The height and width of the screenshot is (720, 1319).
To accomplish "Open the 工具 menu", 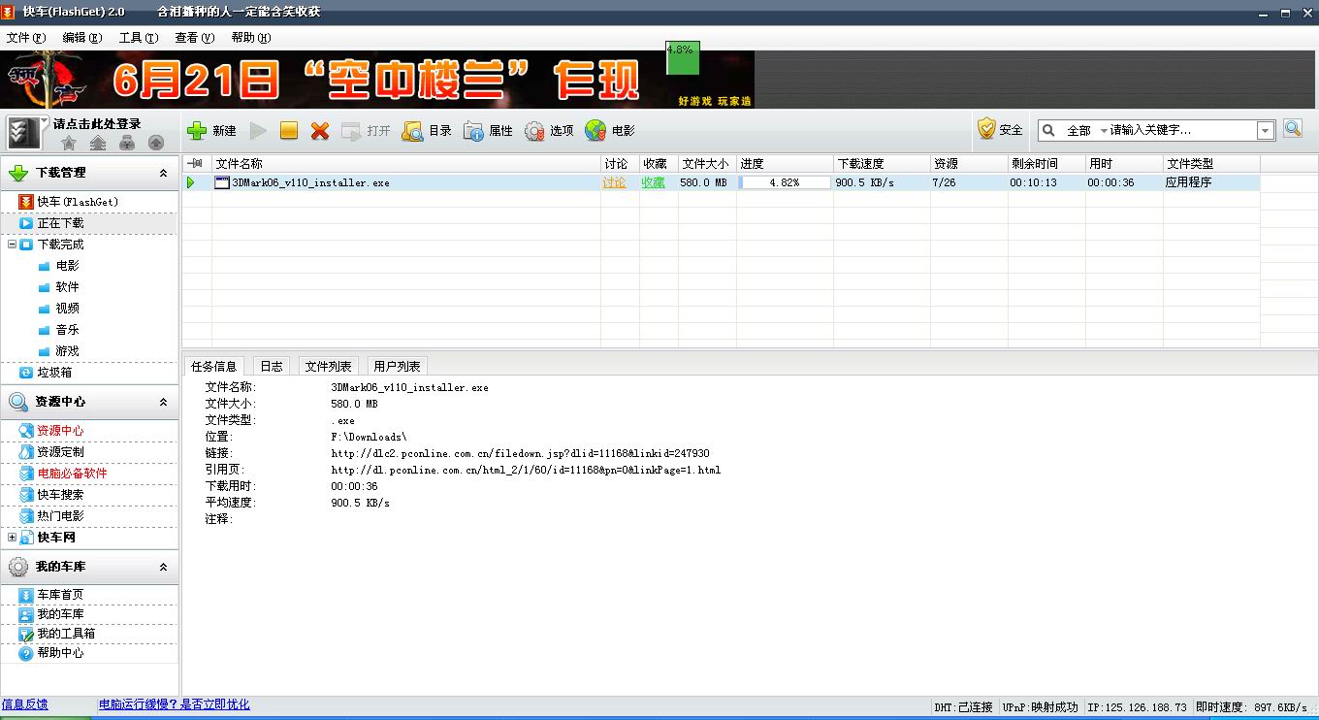I will (x=139, y=38).
